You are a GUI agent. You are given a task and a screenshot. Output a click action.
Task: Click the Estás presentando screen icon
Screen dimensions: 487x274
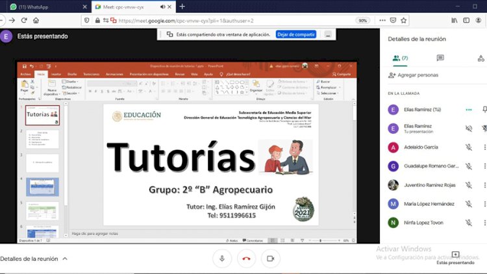click(455, 255)
